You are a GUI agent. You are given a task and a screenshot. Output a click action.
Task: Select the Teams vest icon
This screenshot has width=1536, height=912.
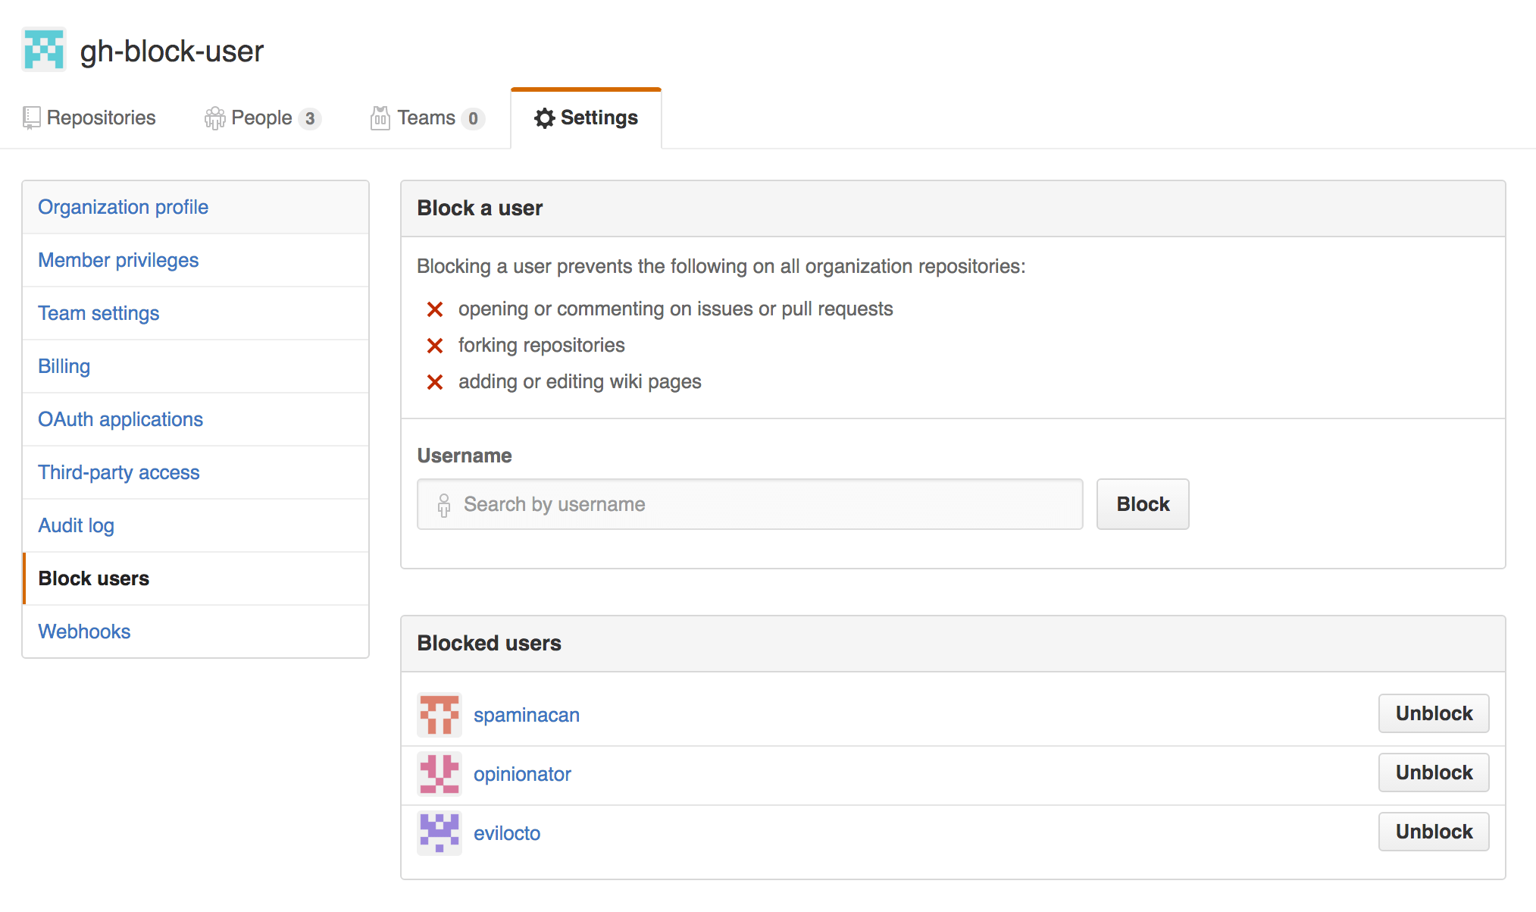point(380,118)
